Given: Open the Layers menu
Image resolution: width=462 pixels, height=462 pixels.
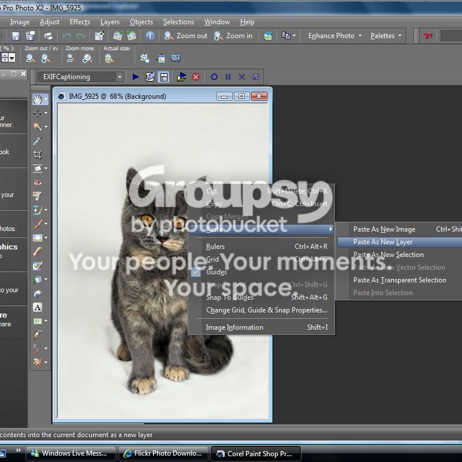Looking at the screenshot, I should click(x=110, y=22).
